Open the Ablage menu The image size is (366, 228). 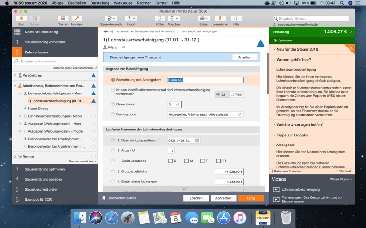click(58, 3)
